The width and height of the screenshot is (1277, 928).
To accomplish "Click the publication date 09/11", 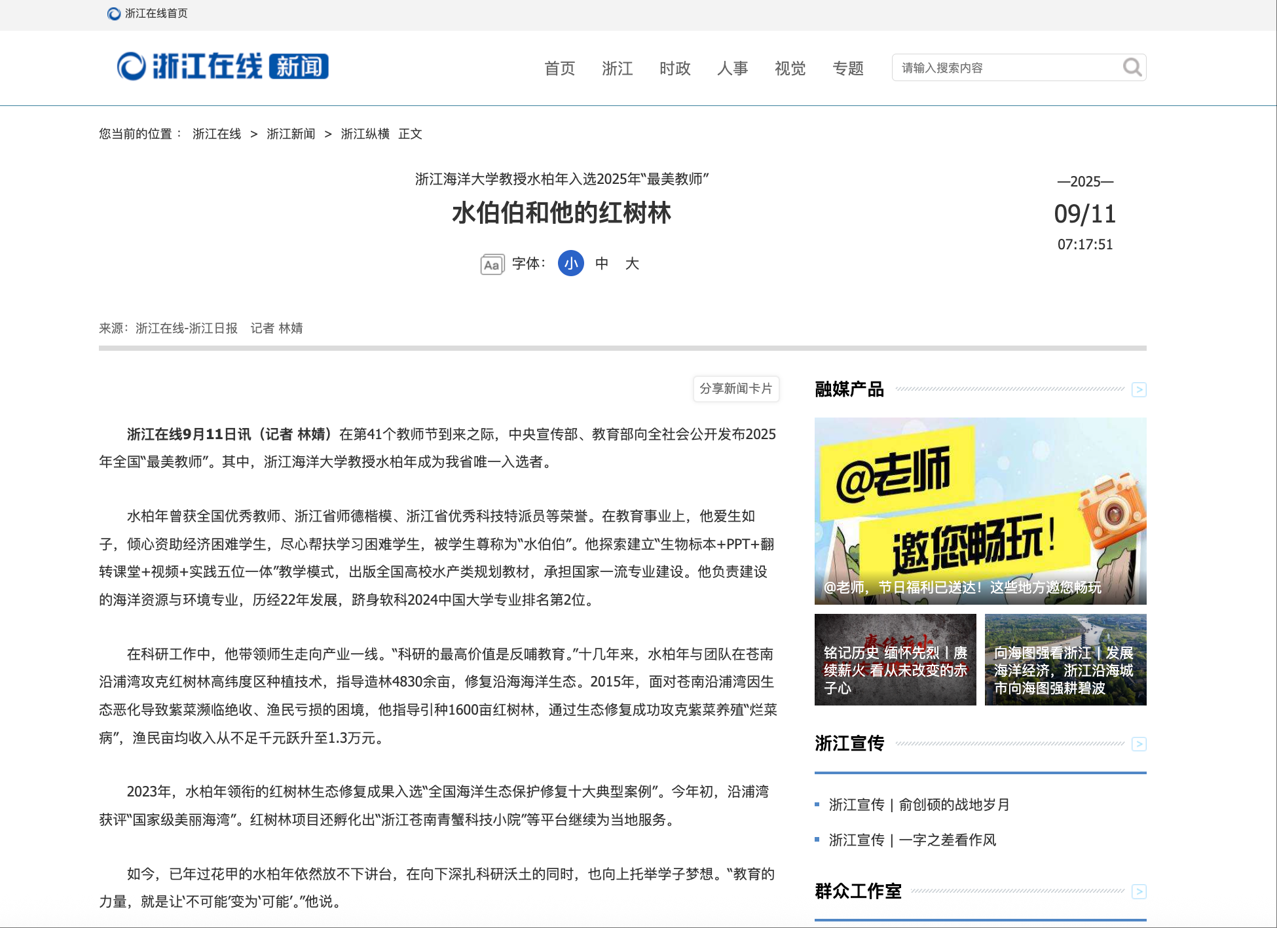I will [1084, 214].
